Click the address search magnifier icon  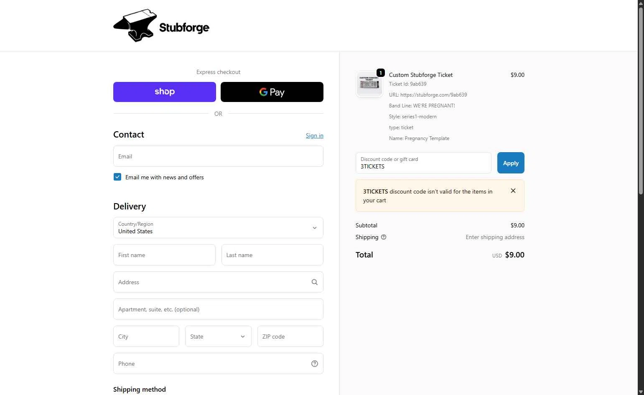(x=315, y=282)
